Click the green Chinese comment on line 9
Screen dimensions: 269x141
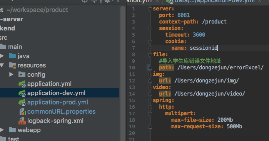tap(190, 61)
